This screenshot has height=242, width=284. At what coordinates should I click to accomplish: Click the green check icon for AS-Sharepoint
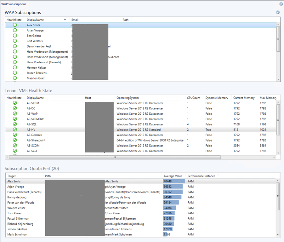15,140
